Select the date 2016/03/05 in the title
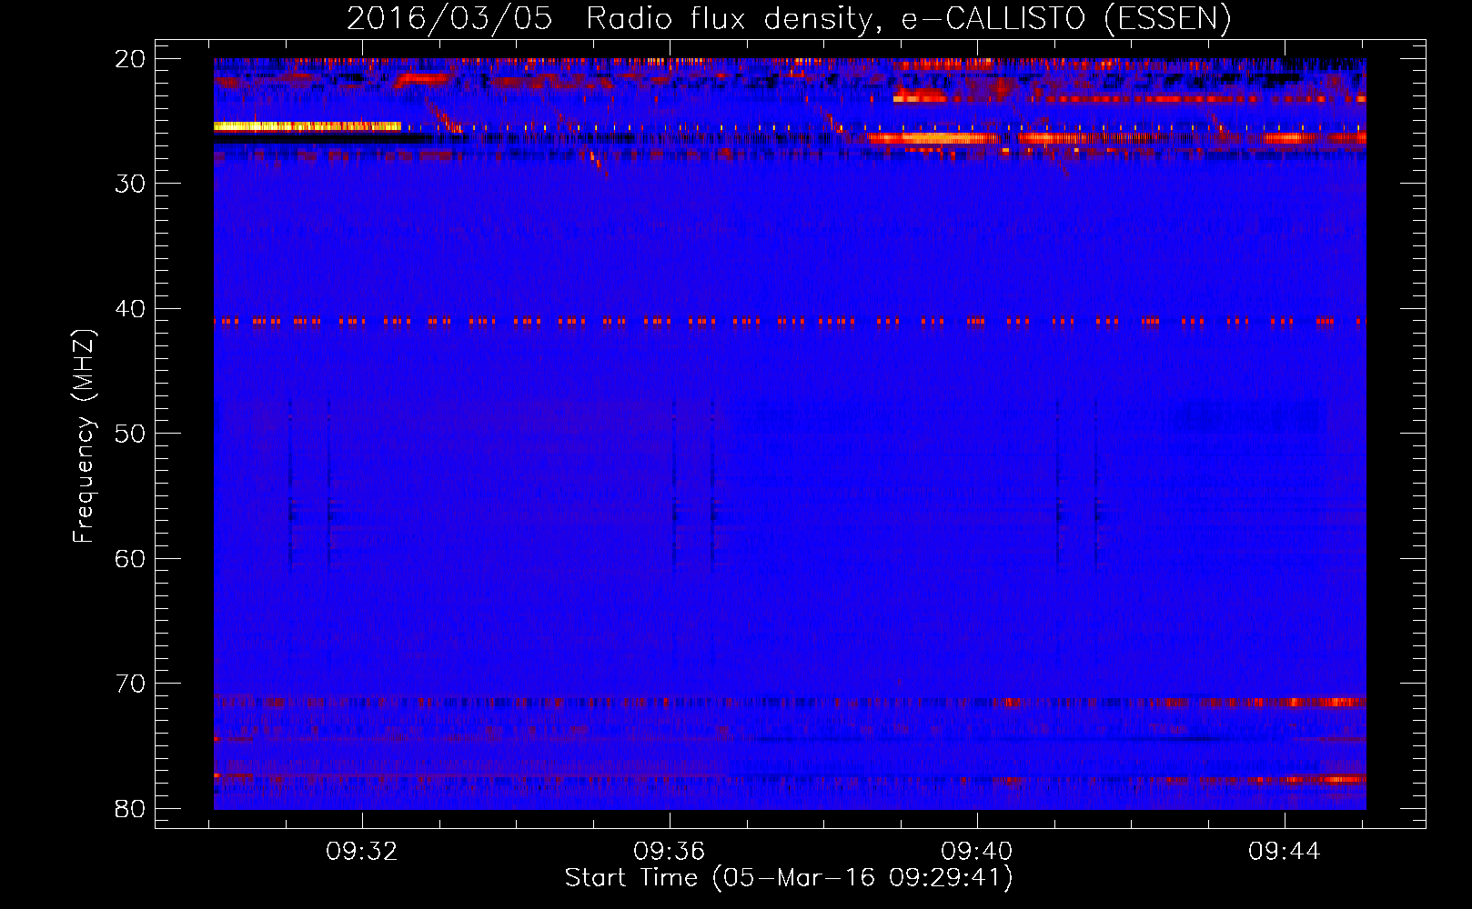 [x=449, y=19]
